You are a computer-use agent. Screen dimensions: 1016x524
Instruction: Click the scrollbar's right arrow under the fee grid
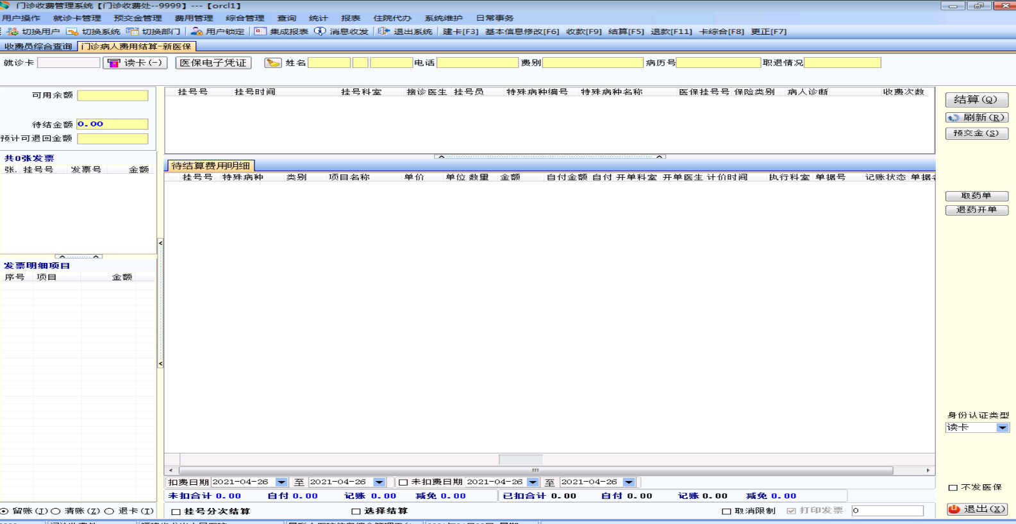click(928, 471)
